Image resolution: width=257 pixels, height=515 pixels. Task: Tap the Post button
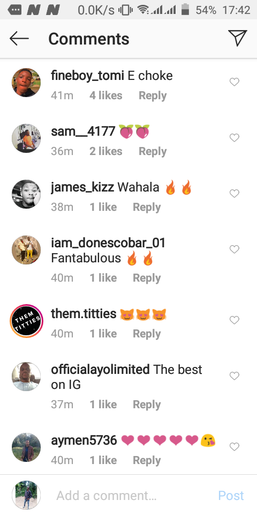pyautogui.click(x=231, y=495)
